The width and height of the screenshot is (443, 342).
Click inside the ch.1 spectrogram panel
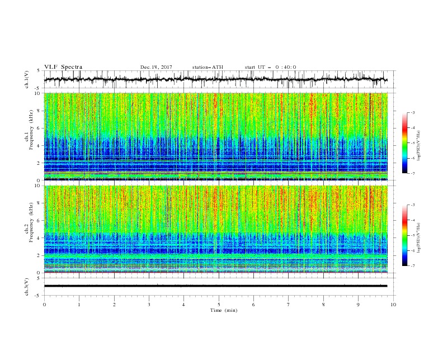click(216, 136)
